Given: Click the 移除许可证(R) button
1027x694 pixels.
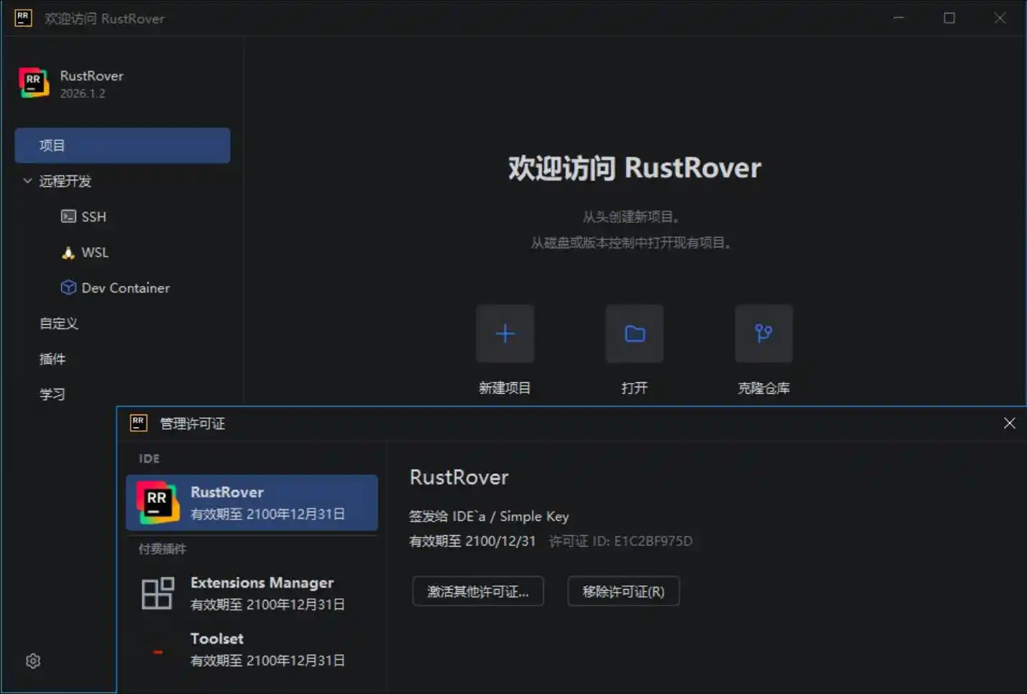Looking at the screenshot, I should 623,591.
